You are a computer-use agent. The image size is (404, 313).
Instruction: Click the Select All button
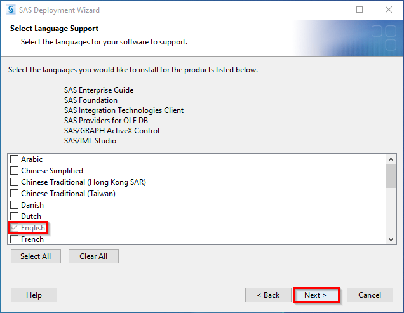pyautogui.click(x=36, y=256)
